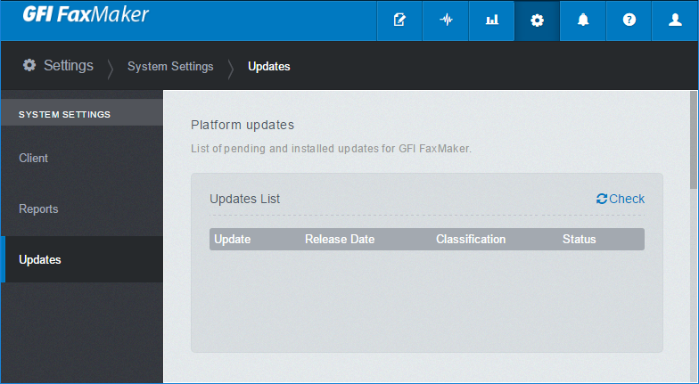Click the Platform updates heading
Viewport: 699px width, 384px height.
coord(243,125)
